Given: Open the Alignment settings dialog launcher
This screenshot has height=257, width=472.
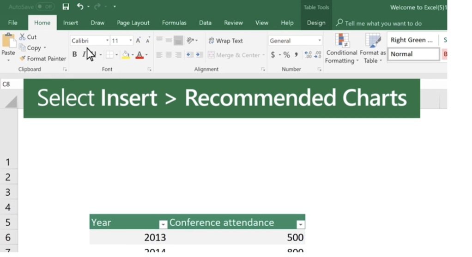Looking at the screenshot, I should coord(263,69).
